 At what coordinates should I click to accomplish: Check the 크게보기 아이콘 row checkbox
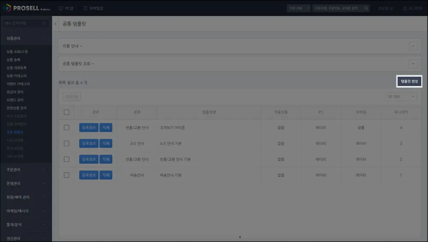coord(66,128)
